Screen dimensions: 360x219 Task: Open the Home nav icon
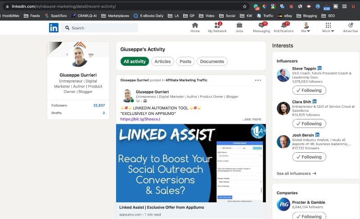(x=195, y=27)
